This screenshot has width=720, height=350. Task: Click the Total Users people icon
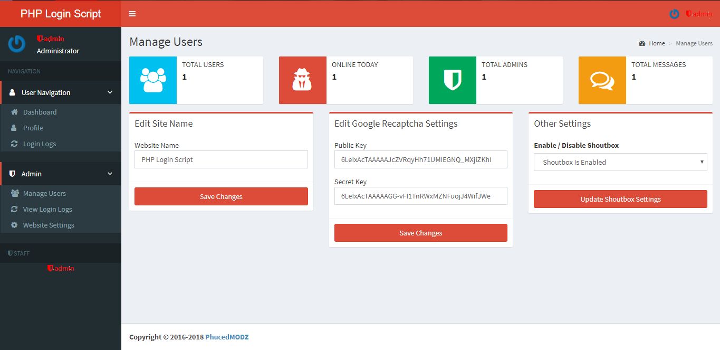click(153, 80)
